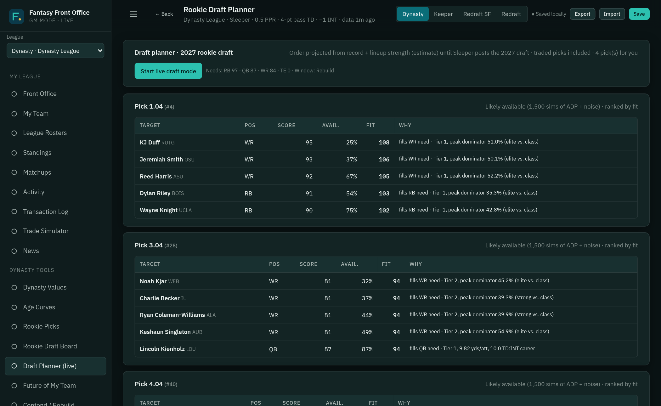
Task: Click the Keshaun Singleton player name
Action: click(x=165, y=332)
